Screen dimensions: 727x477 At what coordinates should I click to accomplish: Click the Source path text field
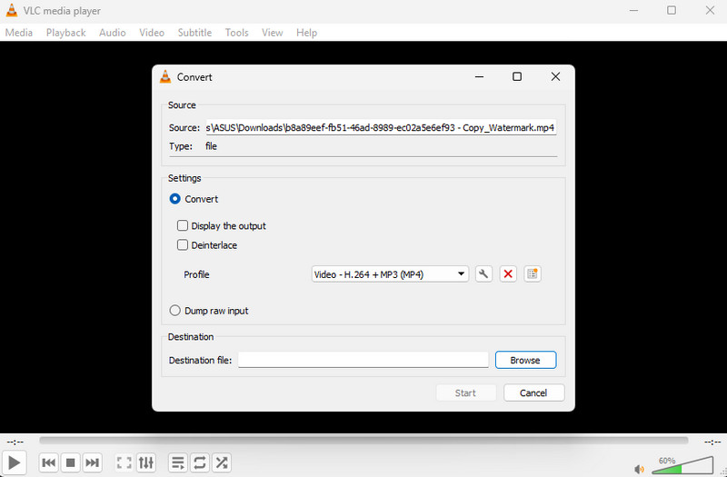pyautogui.click(x=381, y=127)
